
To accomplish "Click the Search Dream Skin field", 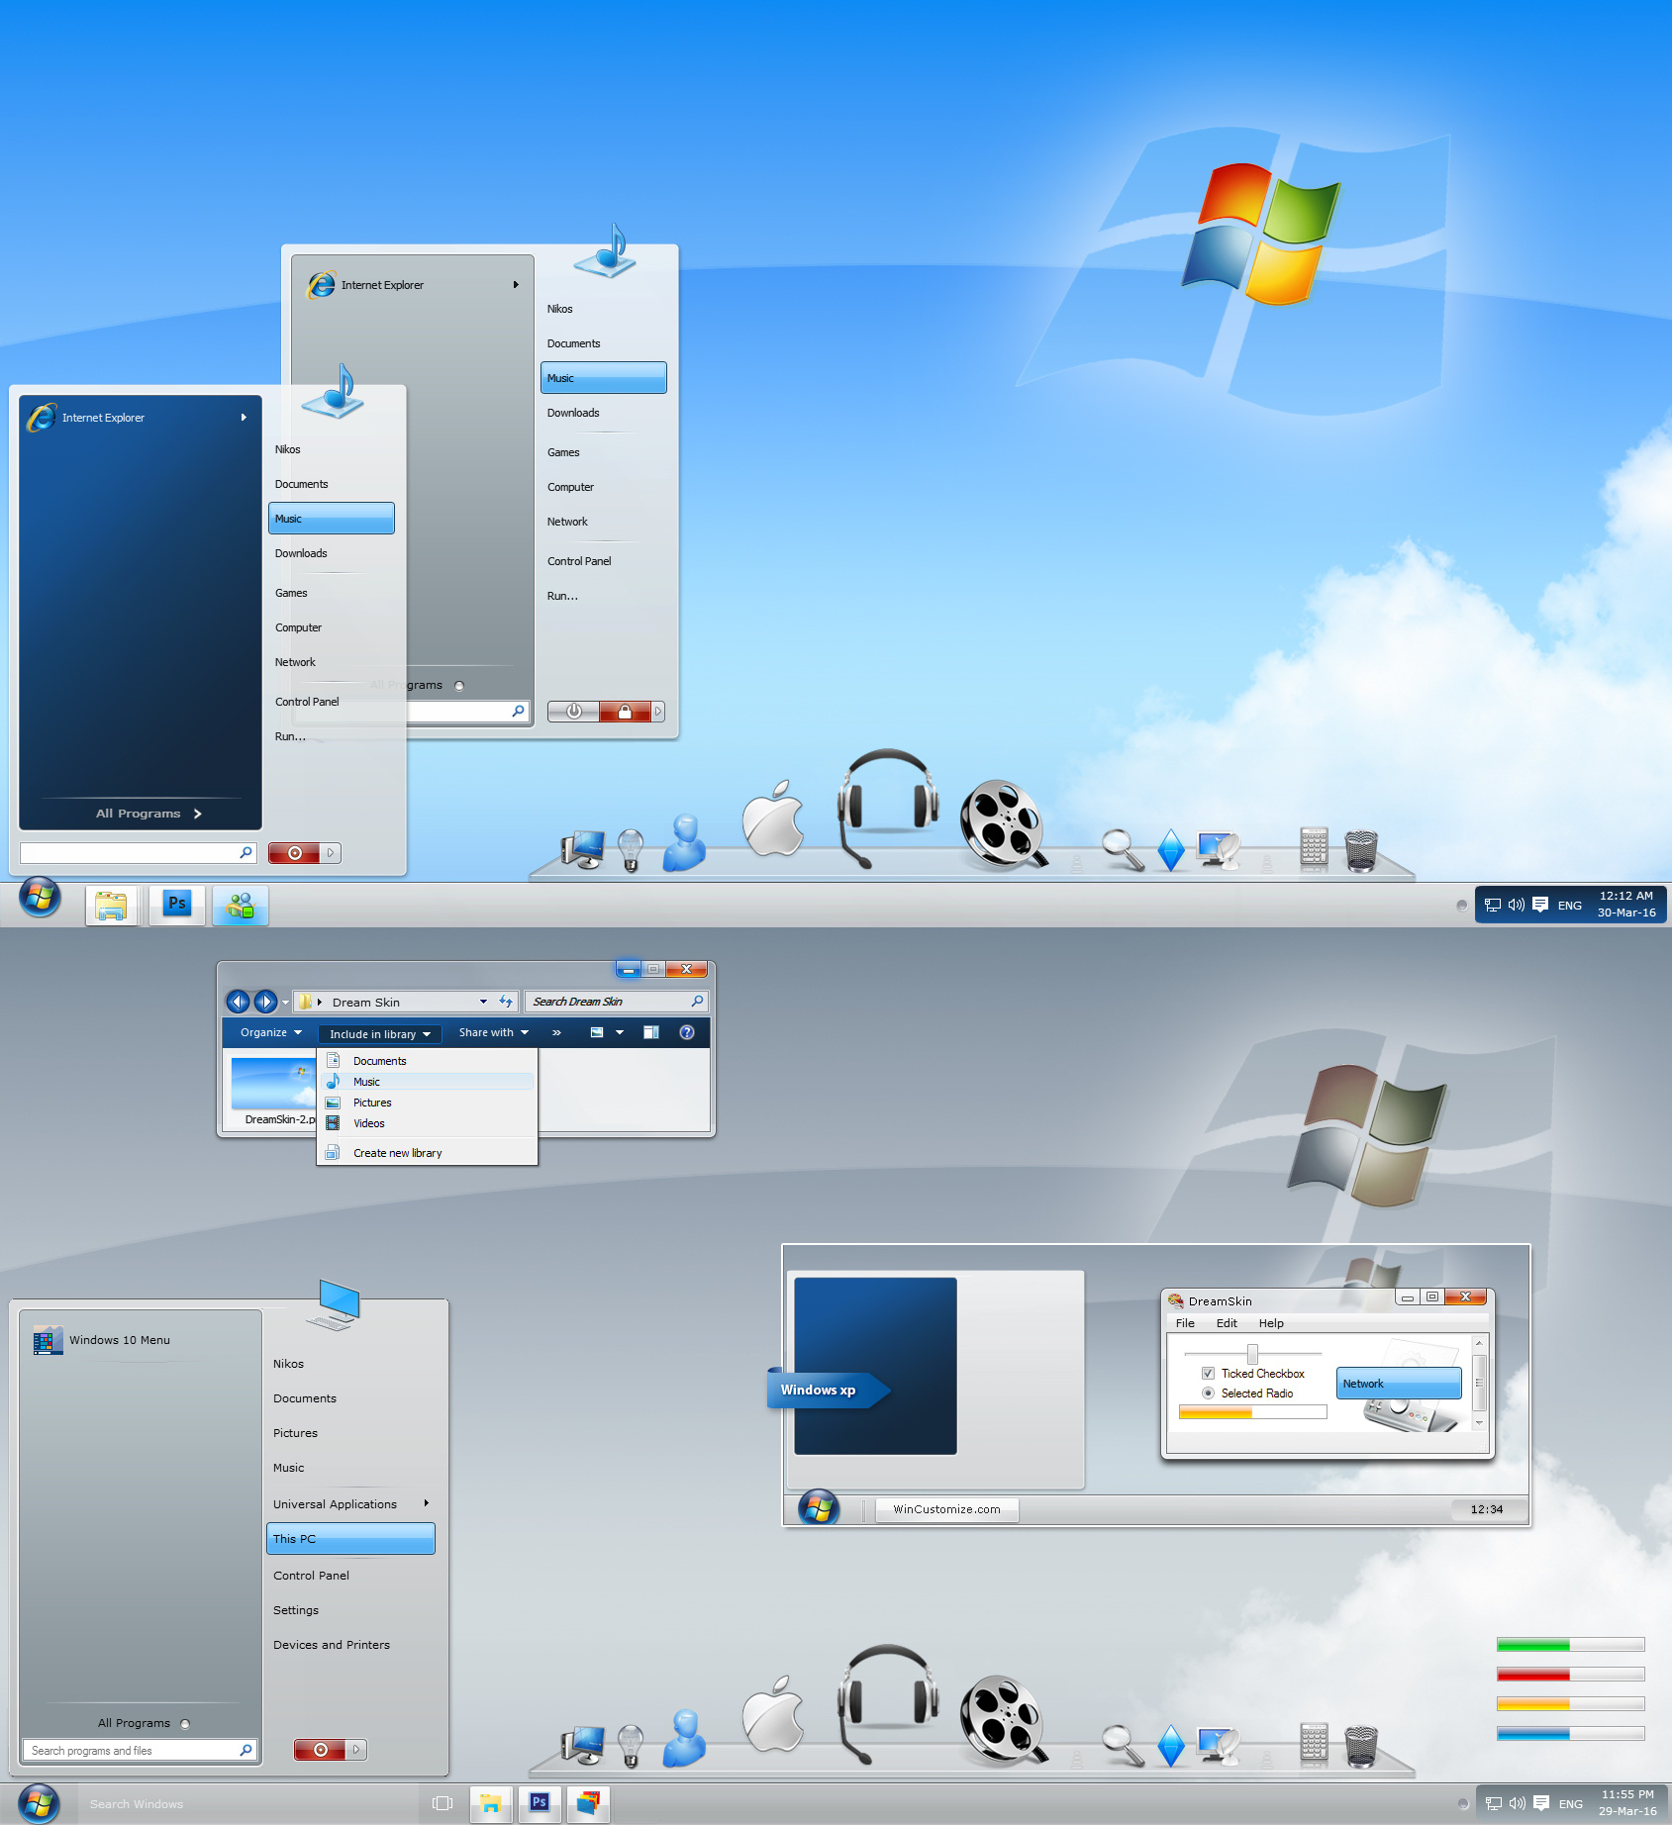I will [x=616, y=1002].
